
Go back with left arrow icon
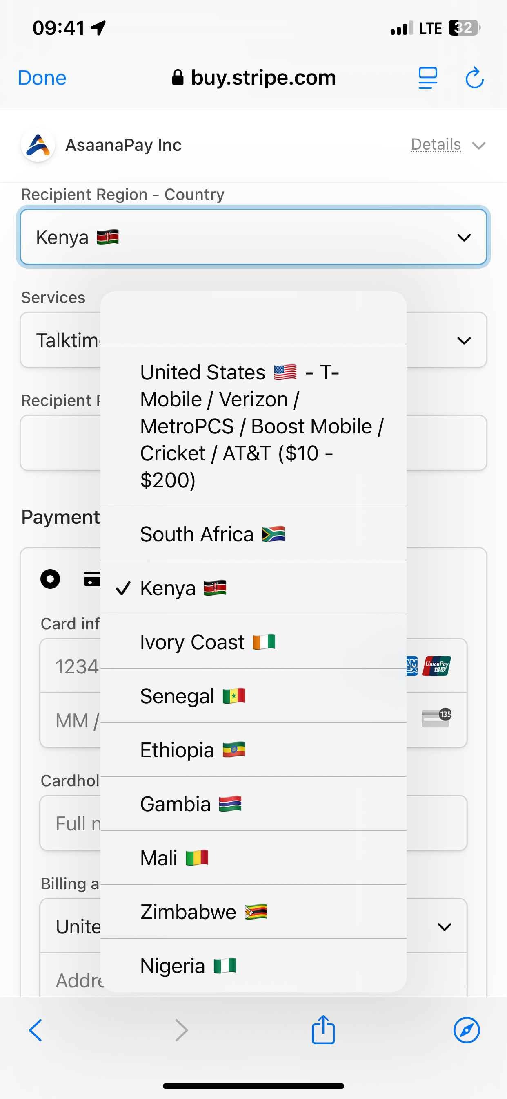click(x=36, y=1030)
